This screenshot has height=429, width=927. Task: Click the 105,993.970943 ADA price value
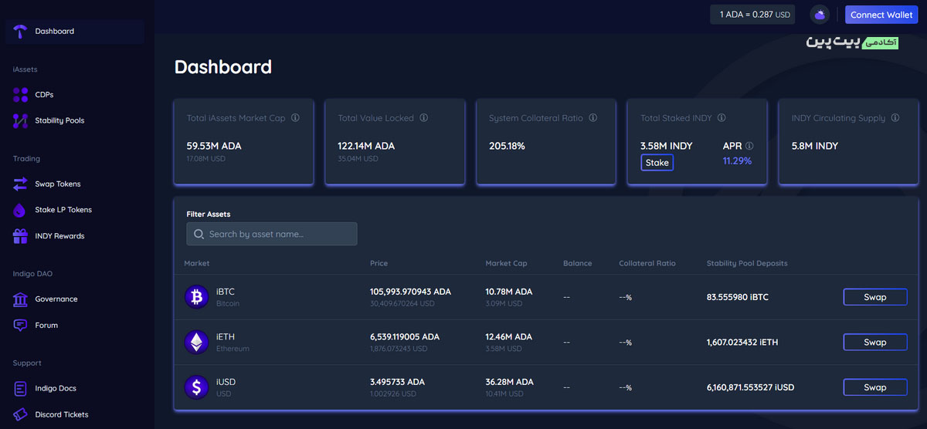click(410, 292)
